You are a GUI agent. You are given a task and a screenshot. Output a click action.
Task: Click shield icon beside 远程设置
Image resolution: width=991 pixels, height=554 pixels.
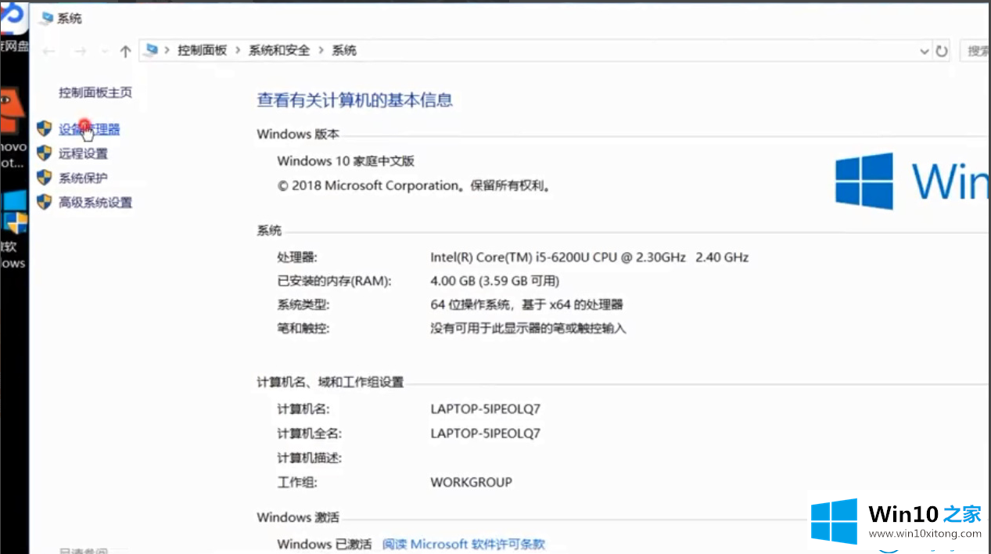click(45, 153)
